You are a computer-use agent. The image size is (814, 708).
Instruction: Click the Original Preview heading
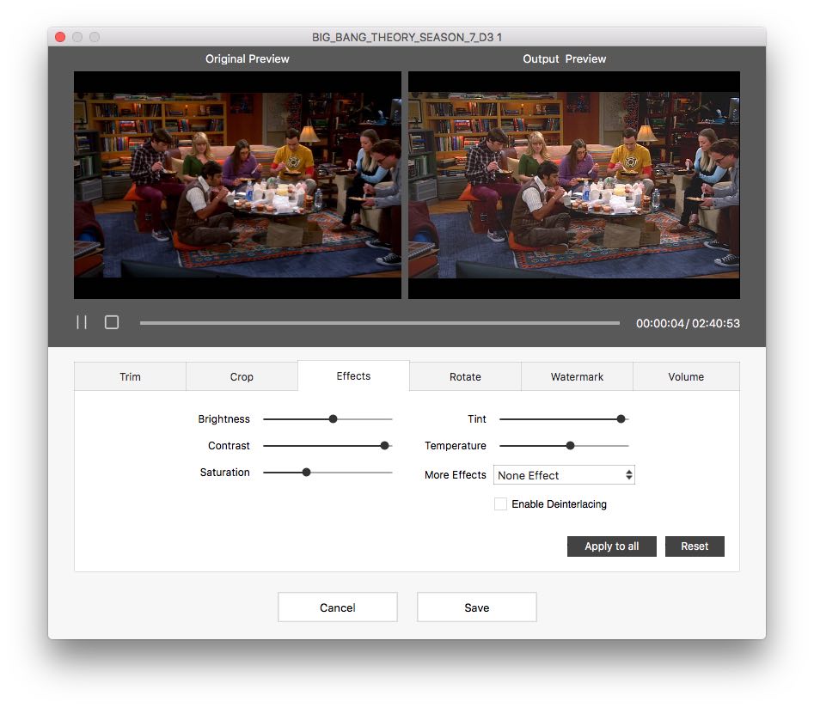pyautogui.click(x=247, y=58)
